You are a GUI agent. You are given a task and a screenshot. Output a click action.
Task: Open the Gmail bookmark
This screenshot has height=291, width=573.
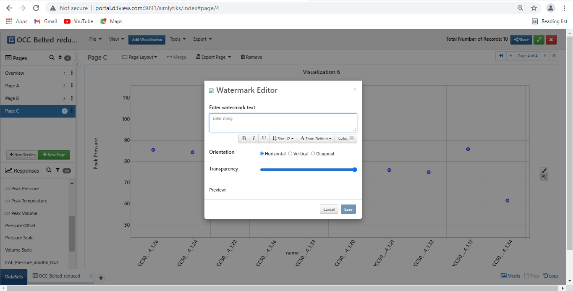point(46,21)
